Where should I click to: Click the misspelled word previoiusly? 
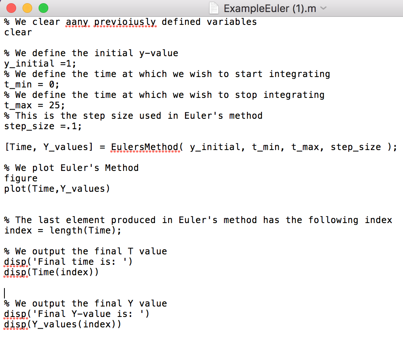(125, 22)
